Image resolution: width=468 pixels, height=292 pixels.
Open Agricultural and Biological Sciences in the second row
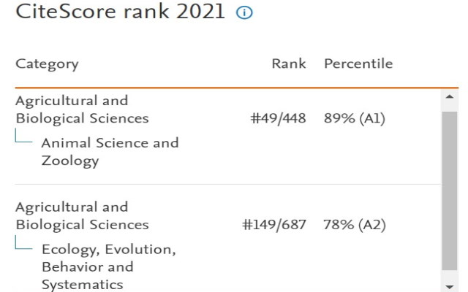click(82, 215)
